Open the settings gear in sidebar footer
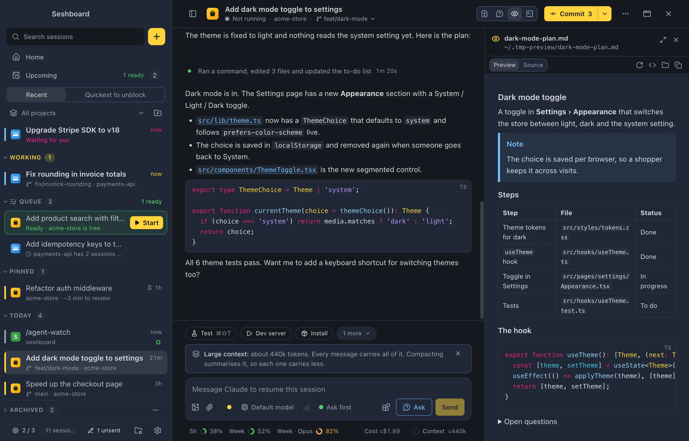This screenshot has height=441, width=689. point(158,431)
